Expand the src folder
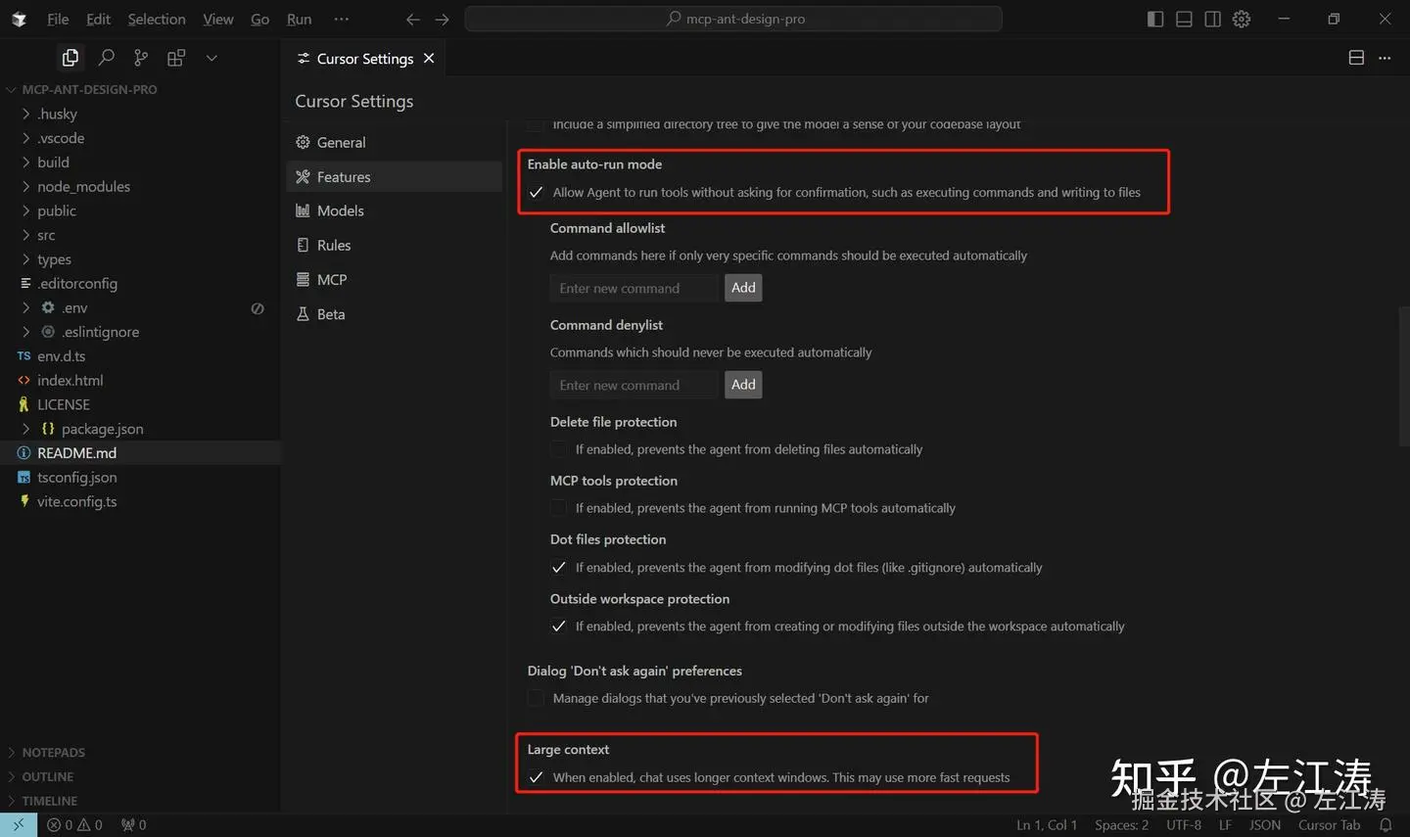Viewport: 1410px width, 837px height. (140, 235)
